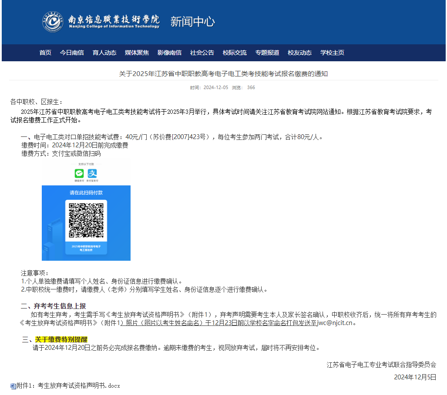Open 影像南信 navigation item
The height and width of the screenshot is (395, 447).
click(169, 53)
